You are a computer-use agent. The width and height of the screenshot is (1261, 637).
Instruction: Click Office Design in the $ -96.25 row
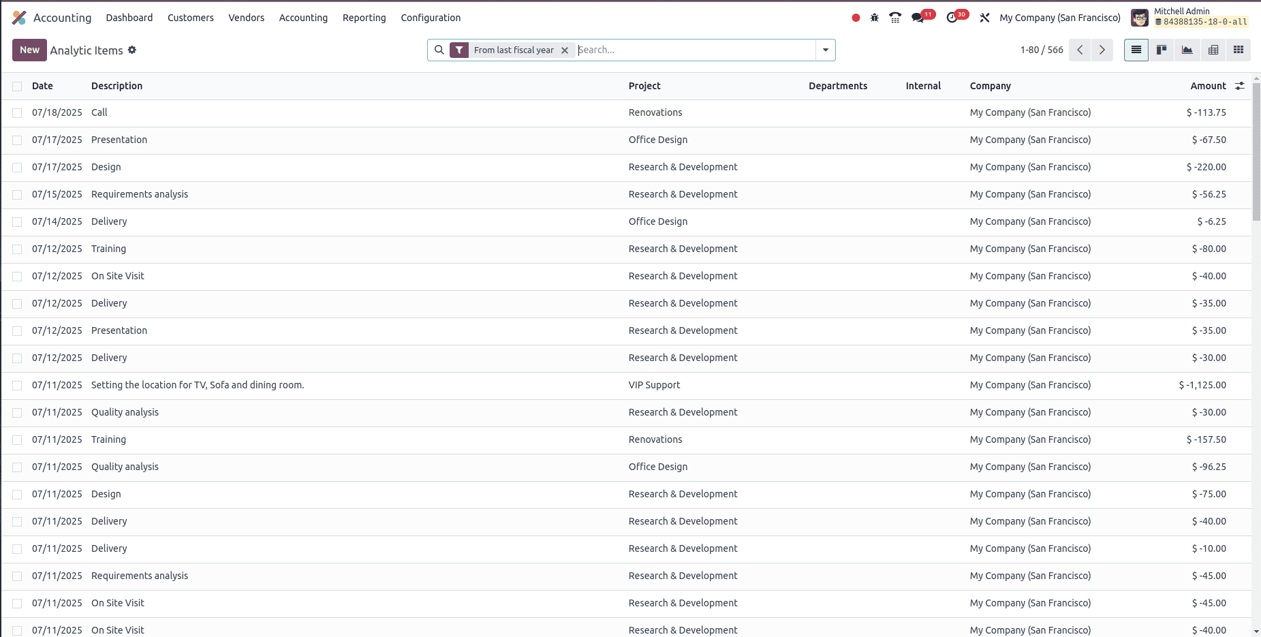click(658, 467)
